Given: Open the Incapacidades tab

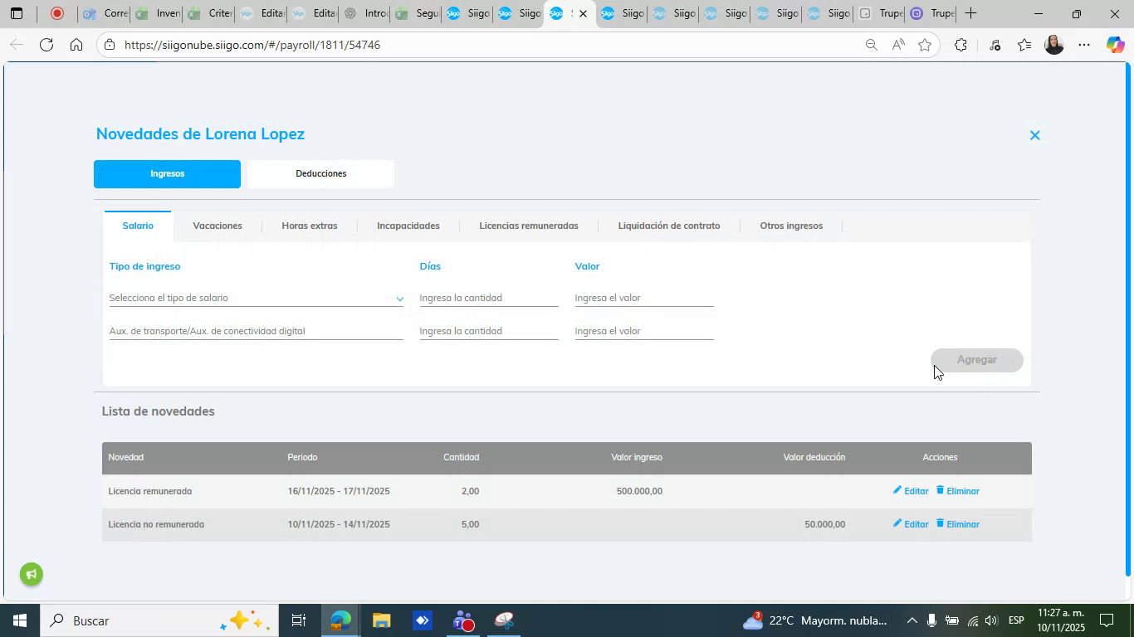Looking at the screenshot, I should pyautogui.click(x=408, y=226).
